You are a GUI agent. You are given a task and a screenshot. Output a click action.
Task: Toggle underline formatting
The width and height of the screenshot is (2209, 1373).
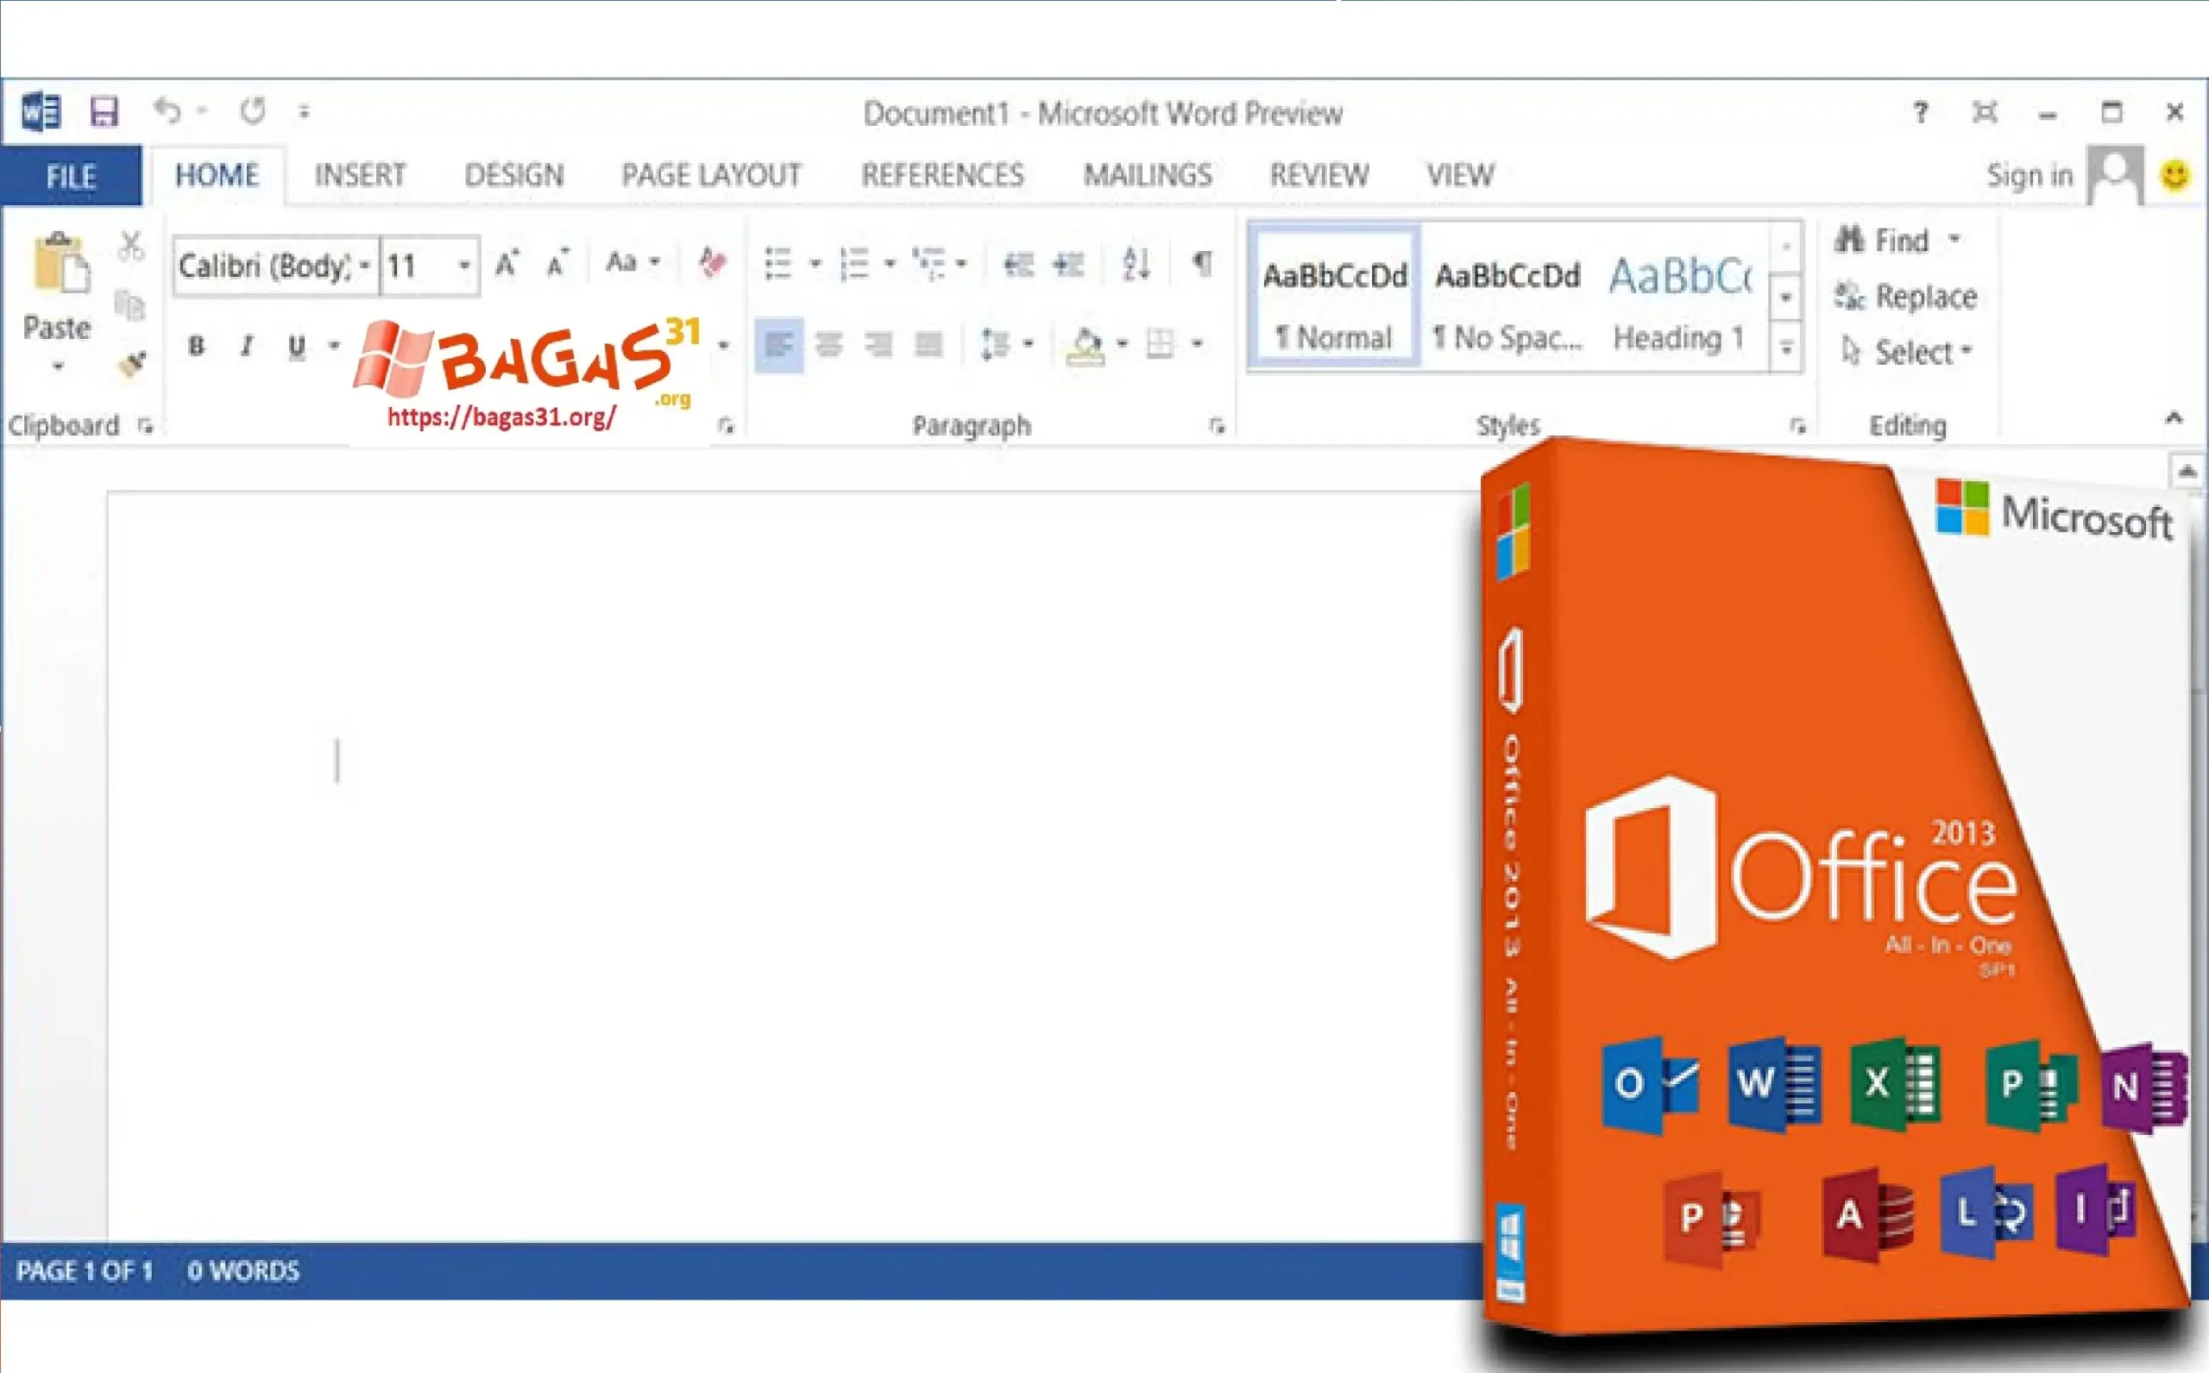295,346
